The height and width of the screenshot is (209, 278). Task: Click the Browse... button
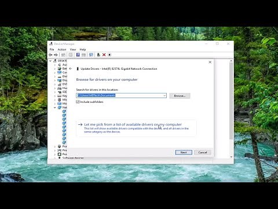click(180, 96)
